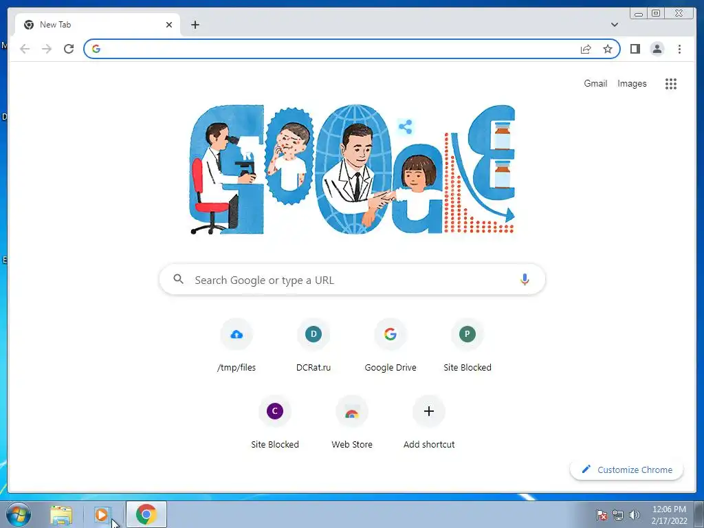Image resolution: width=704 pixels, height=528 pixels.
Task: Open the DCRat.ru shortcut
Action: [x=313, y=346]
